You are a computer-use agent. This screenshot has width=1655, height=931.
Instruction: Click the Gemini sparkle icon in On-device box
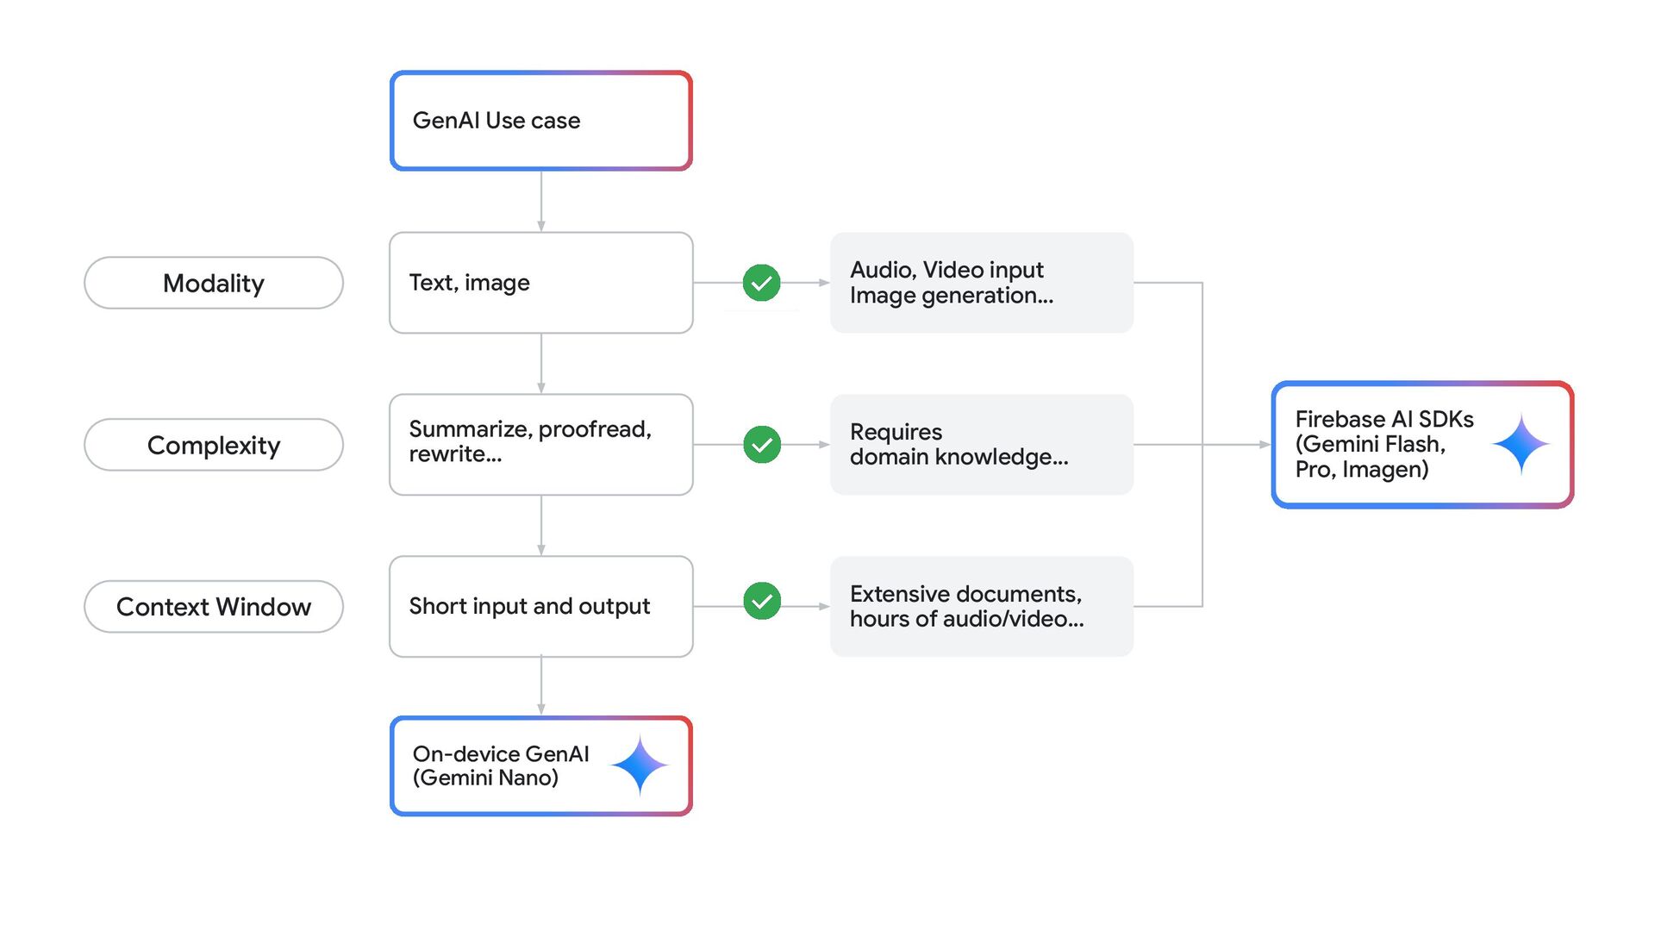(x=640, y=765)
